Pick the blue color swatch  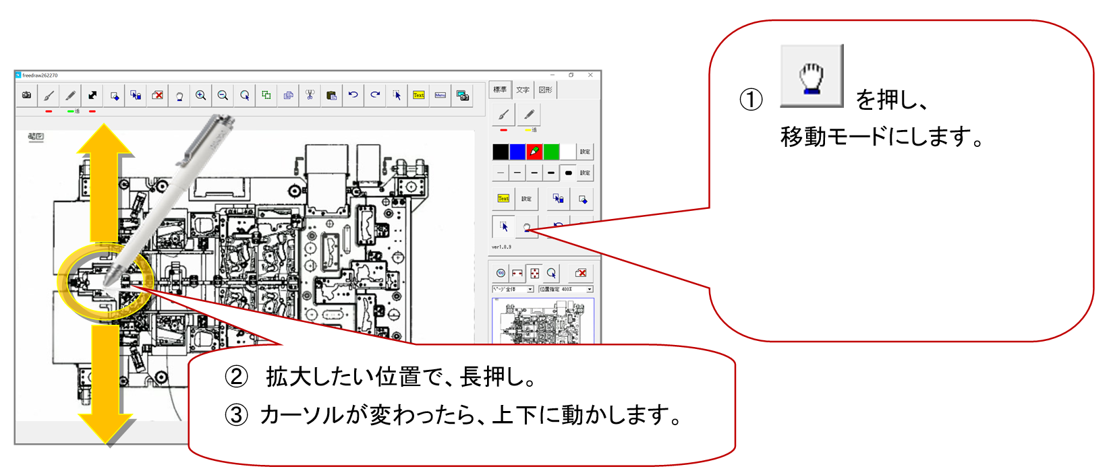click(x=517, y=152)
